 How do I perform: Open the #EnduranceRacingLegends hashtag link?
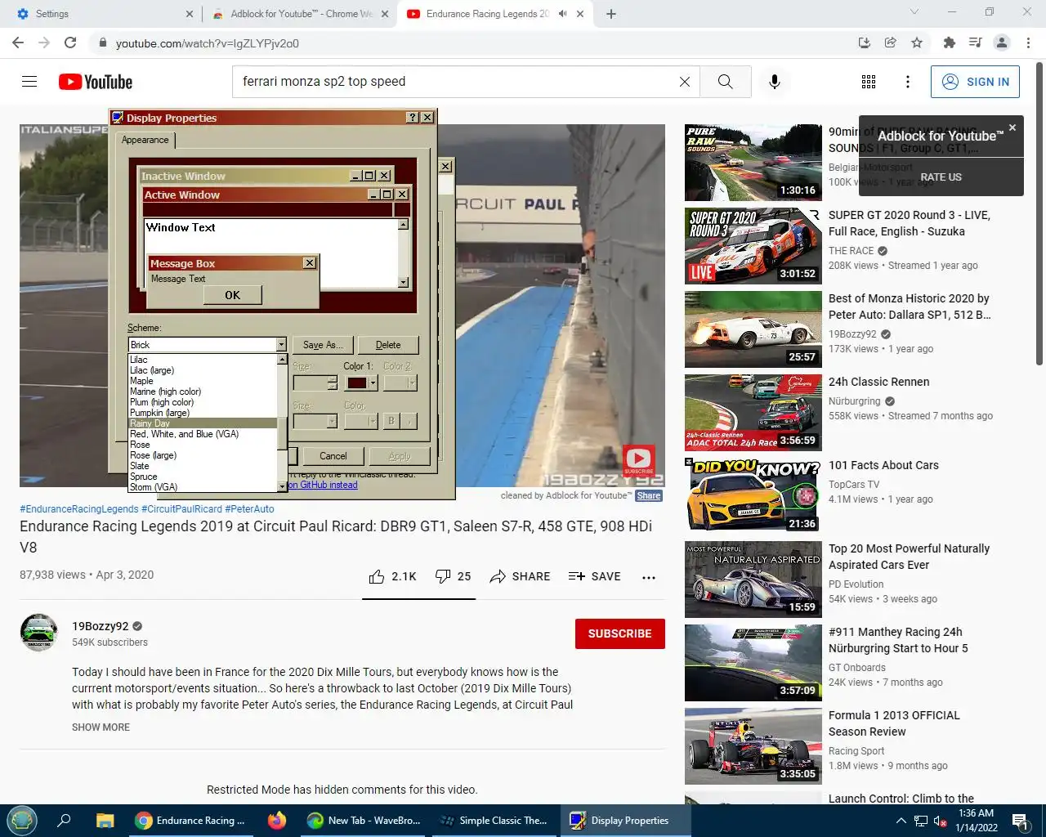coord(78,508)
